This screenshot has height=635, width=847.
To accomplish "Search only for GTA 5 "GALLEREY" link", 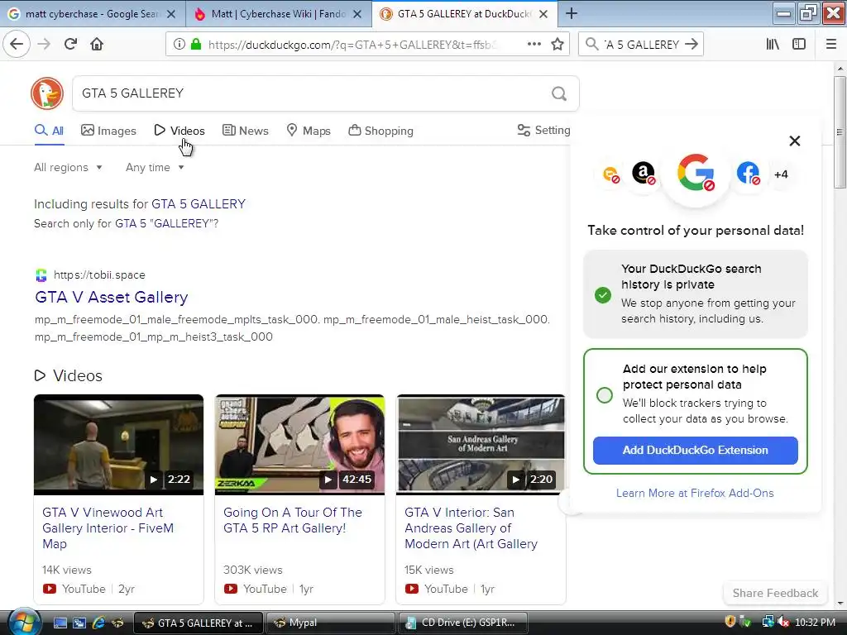I will coord(166,223).
